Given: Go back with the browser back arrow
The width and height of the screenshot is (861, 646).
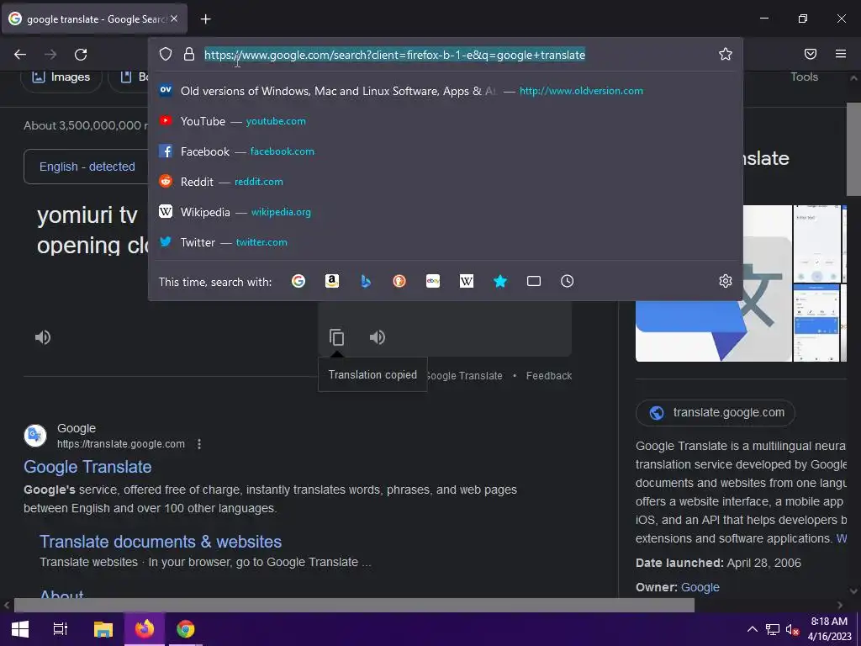Looking at the screenshot, I should pos(20,55).
